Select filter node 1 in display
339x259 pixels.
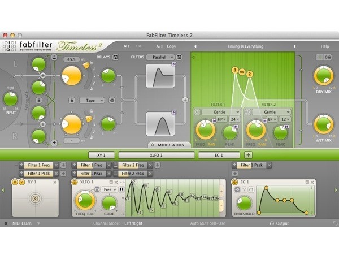(235, 70)
